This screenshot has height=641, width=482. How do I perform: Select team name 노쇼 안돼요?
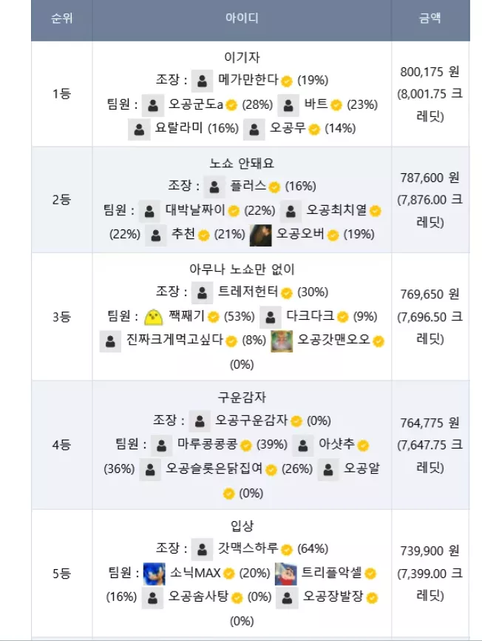242,164
